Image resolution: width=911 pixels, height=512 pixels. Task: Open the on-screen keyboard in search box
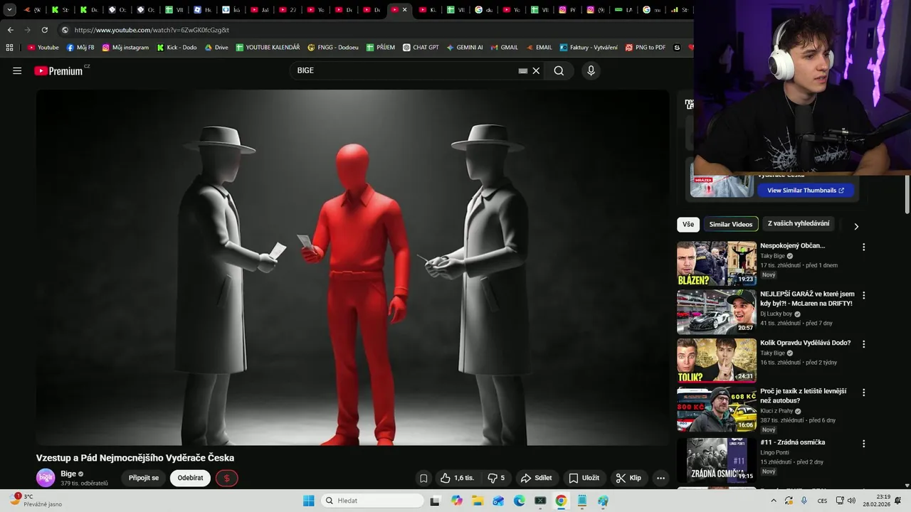click(x=523, y=70)
